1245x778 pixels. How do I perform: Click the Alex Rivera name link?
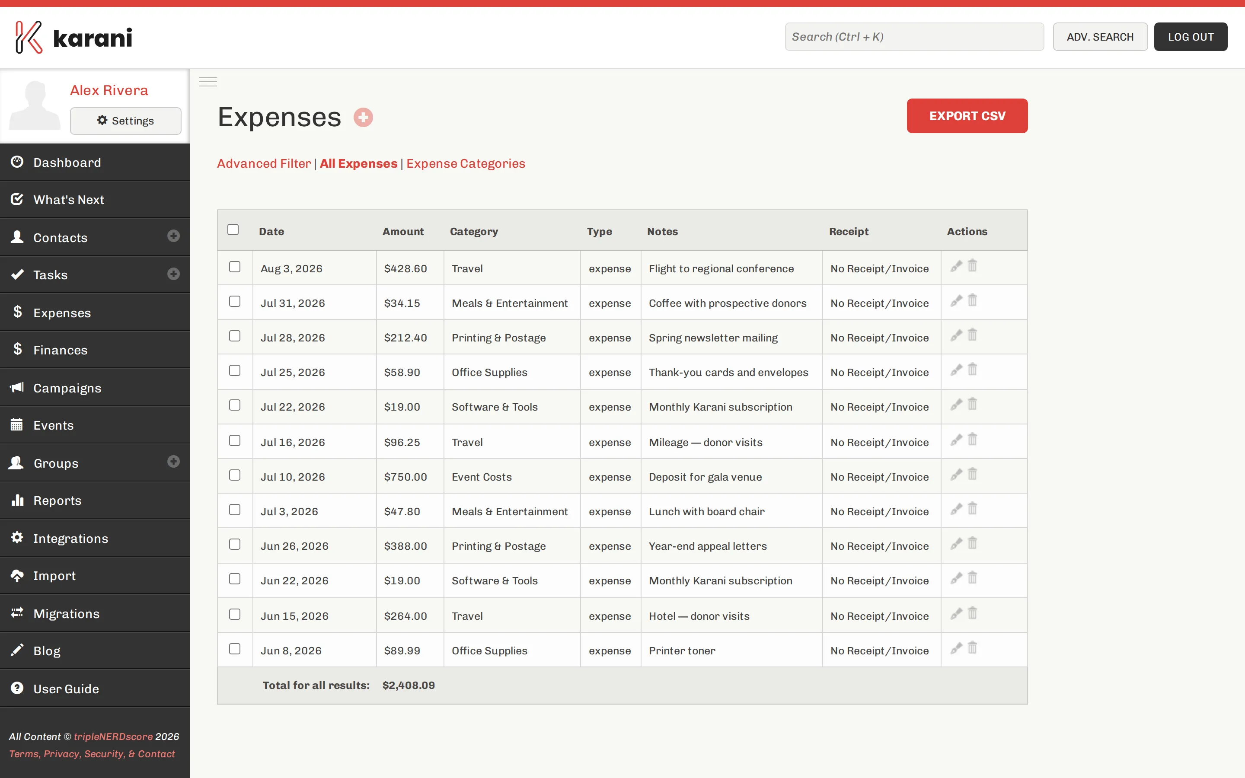point(109,90)
